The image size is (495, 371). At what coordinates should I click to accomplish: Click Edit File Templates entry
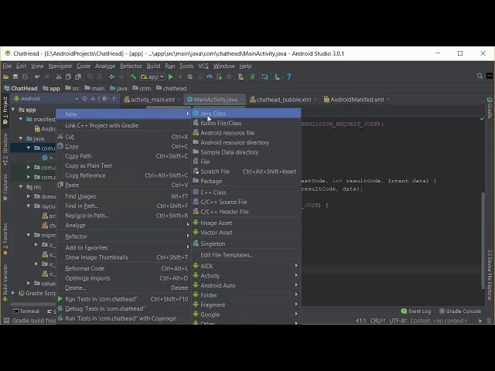coord(246,255)
